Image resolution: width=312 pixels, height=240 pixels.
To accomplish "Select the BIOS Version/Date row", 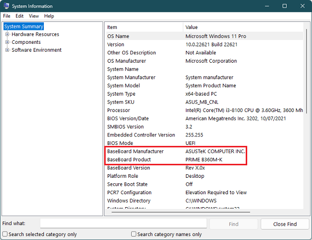I will point(205,119).
